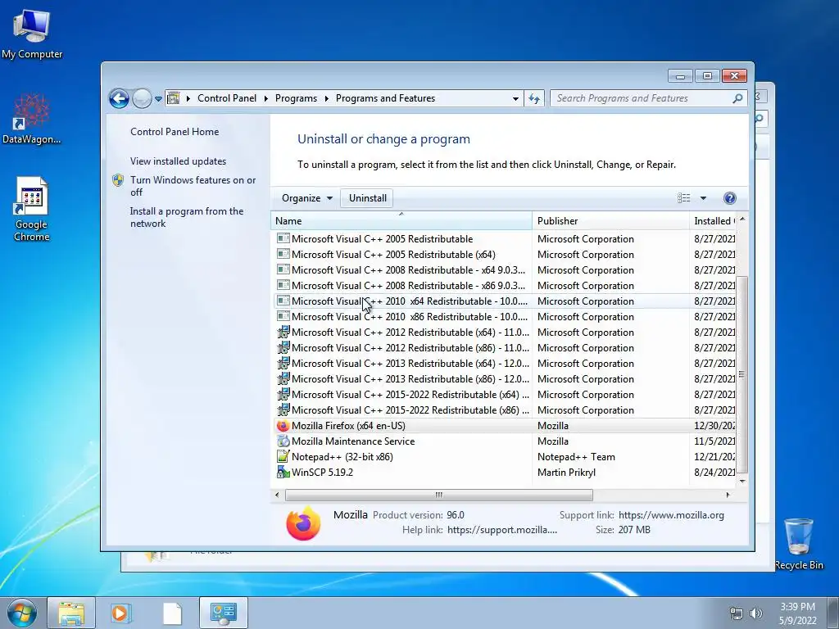Image resolution: width=839 pixels, height=629 pixels.
Task: Click the Refresh button beside address bar
Action: [534, 98]
